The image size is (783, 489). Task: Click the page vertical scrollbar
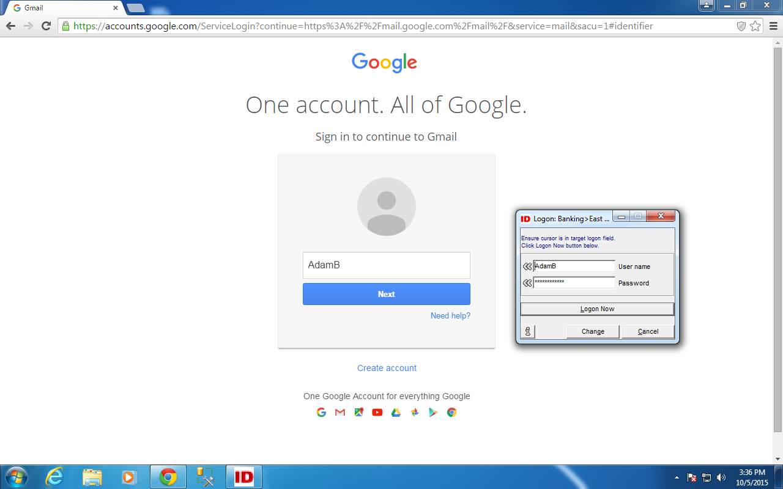778,238
